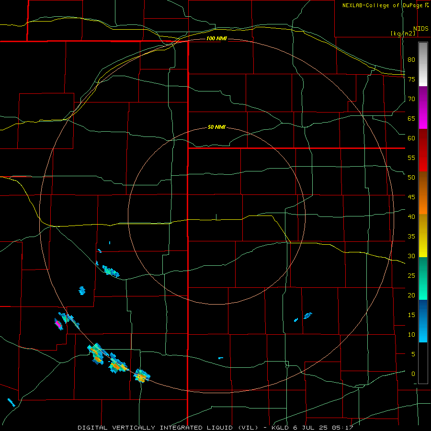Select the NIDS label above color scale
The width and height of the screenshot is (431, 431).
click(420, 29)
